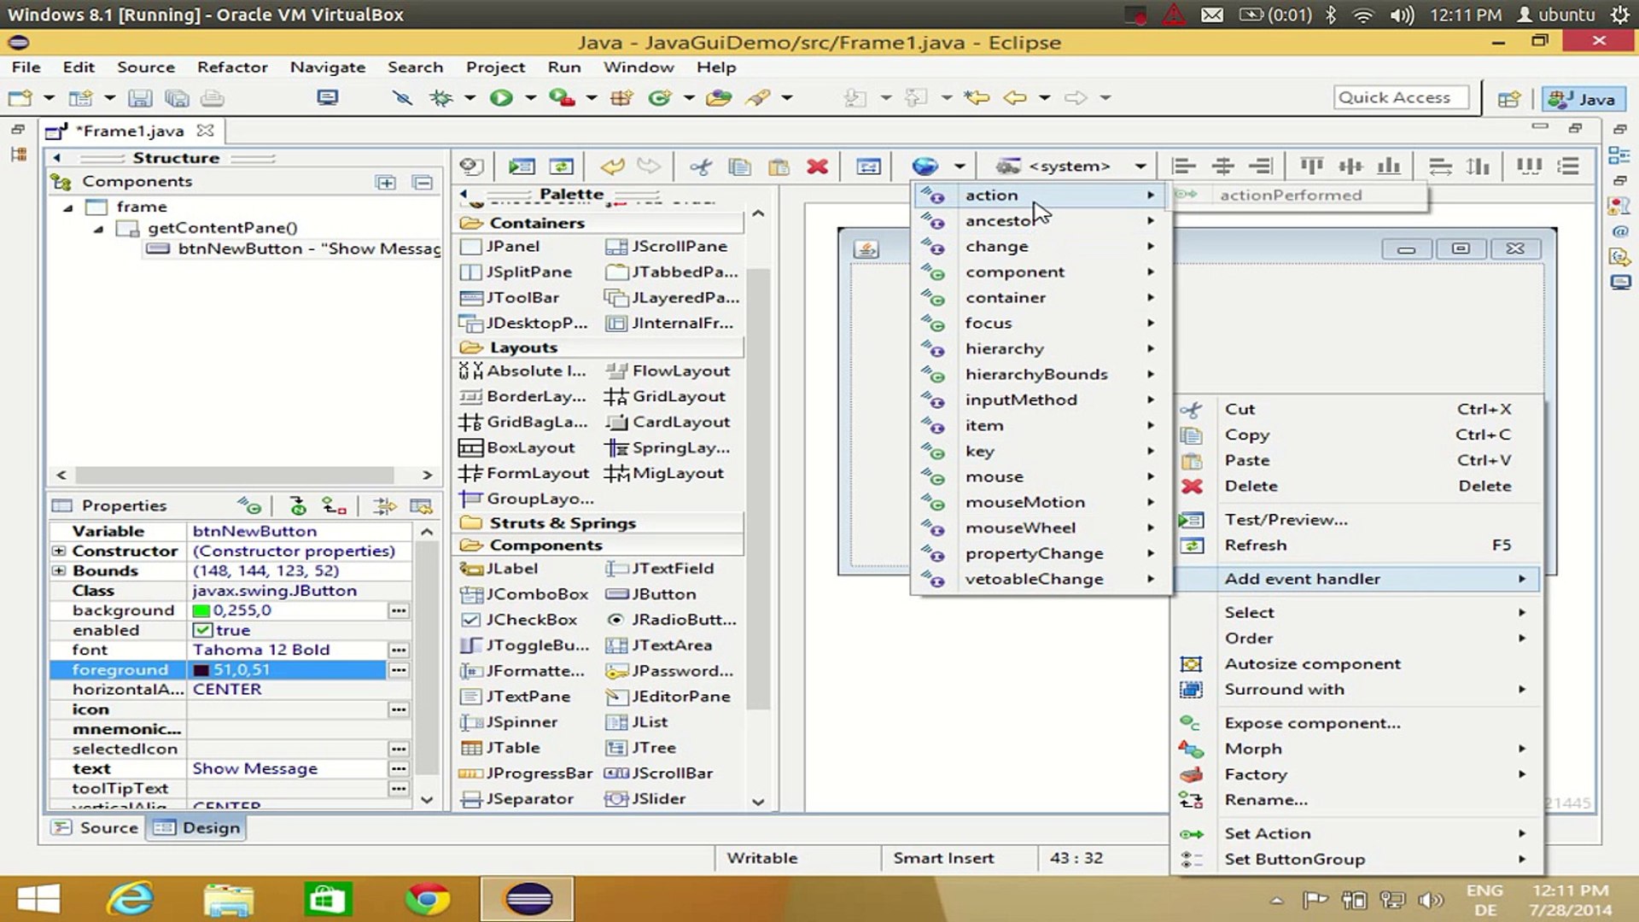
Task: Click the ellipsis button for text property
Action: 399,769
